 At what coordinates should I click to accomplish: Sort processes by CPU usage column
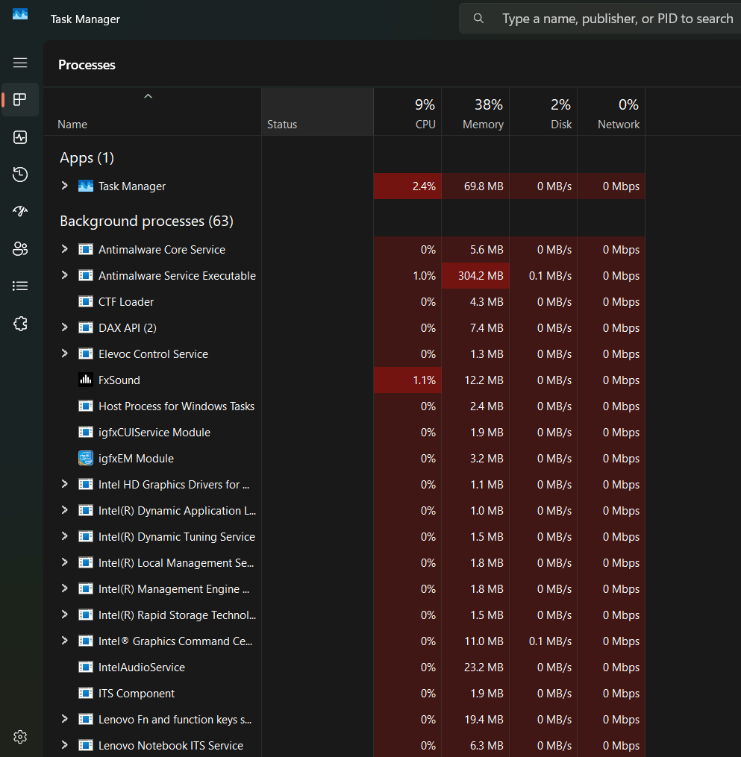coord(407,112)
